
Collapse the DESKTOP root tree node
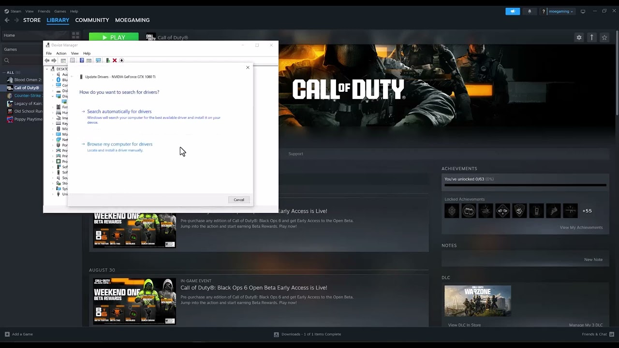pos(47,69)
